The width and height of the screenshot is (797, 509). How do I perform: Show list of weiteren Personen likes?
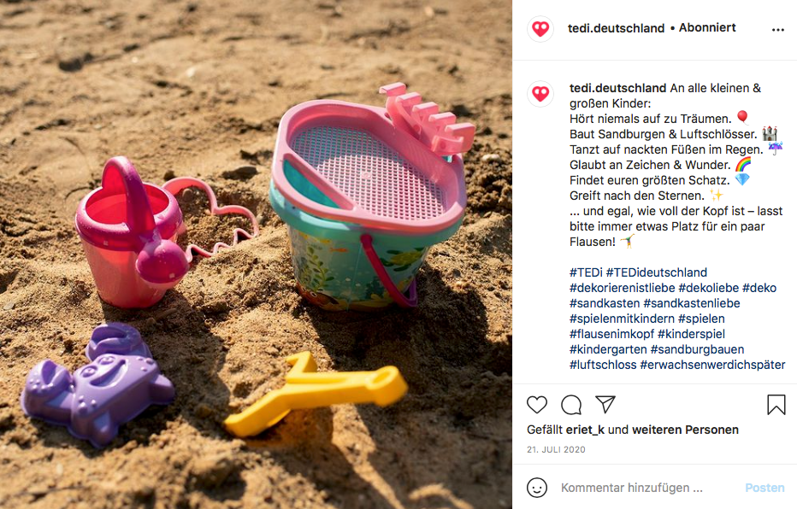click(685, 430)
